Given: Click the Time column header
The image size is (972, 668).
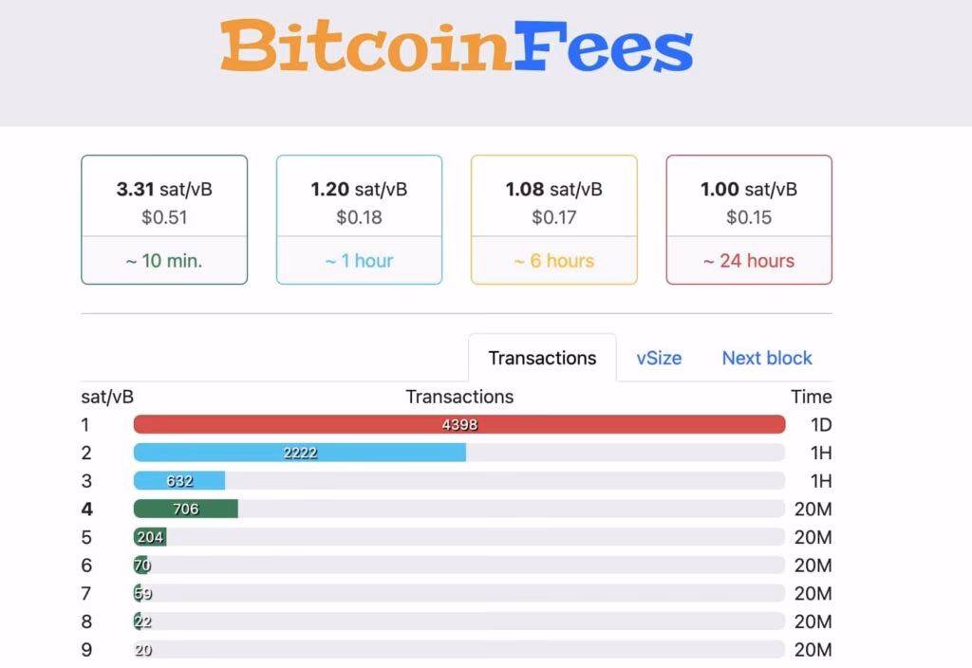Looking at the screenshot, I should tap(811, 397).
